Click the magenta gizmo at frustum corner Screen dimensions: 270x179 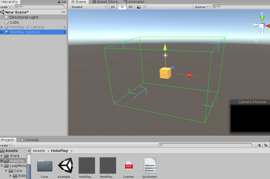pyautogui.click(x=116, y=102)
